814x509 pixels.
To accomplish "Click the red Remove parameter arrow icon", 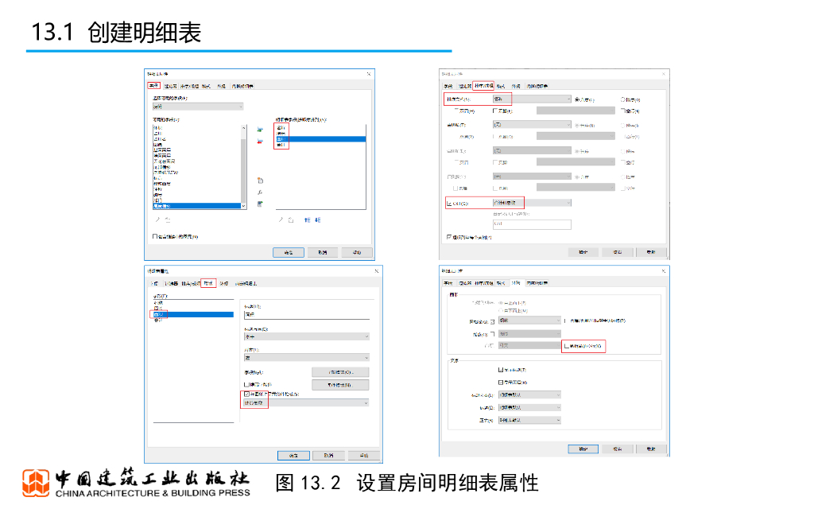I will click(x=260, y=142).
